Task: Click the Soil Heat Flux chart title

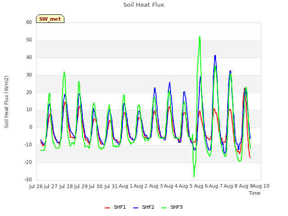Action: (x=144, y=5)
